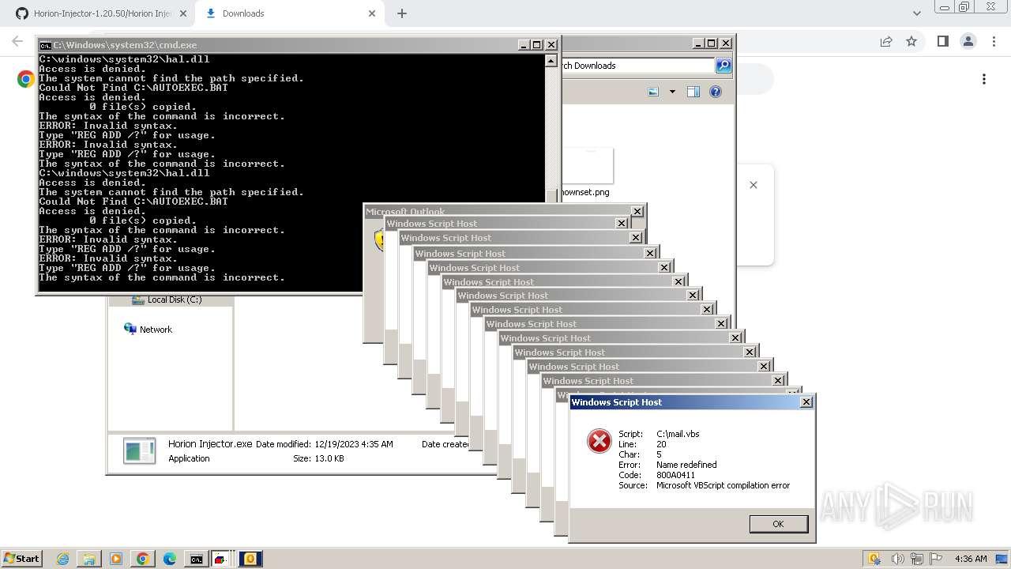Switch to the cmd.exe taskbar button
The width and height of the screenshot is (1011, 569).
point(196,559)
